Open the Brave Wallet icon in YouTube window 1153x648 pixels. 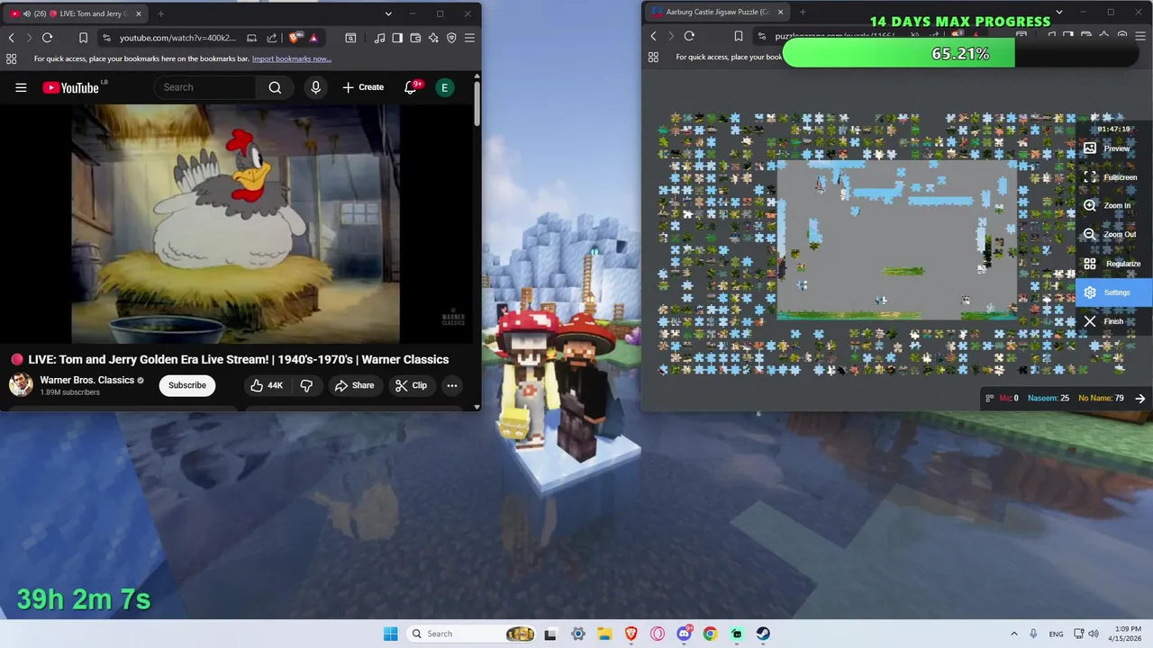pos(415,38)
